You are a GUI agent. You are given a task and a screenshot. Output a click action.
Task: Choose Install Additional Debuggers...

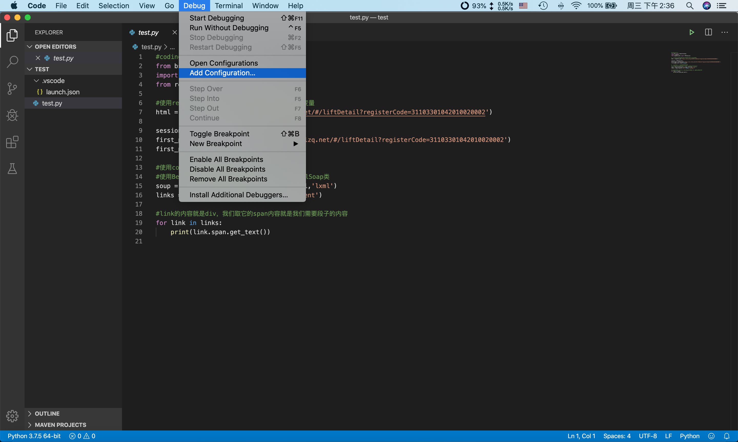242,195
